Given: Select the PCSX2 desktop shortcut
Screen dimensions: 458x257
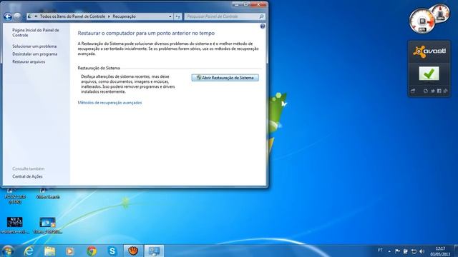Looking at the screenshot, I should 15,196.
